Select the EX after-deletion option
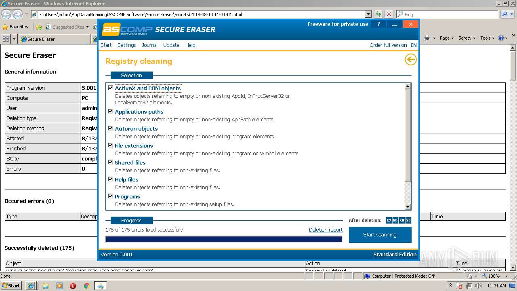 coord(389,220)
